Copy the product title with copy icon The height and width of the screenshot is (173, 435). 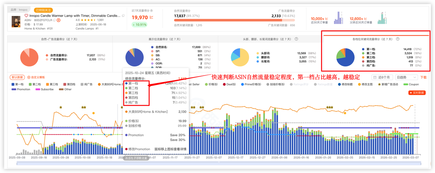(x=123, y=16)
